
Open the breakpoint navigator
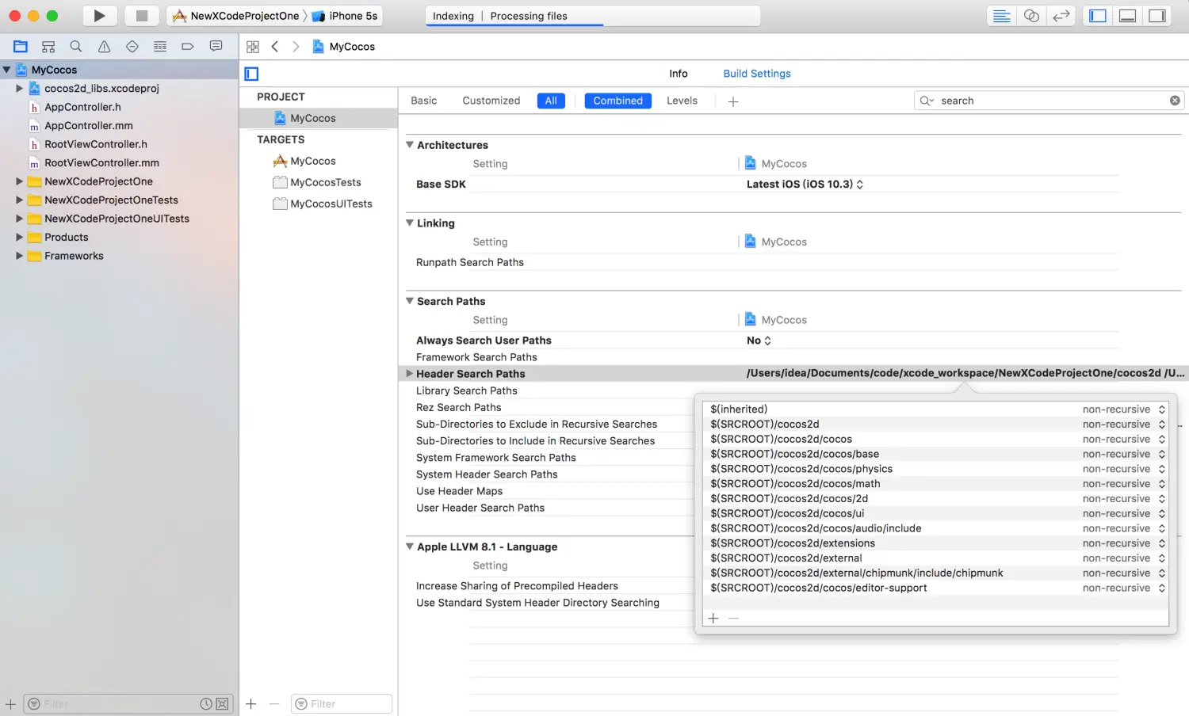coord(188,47)
